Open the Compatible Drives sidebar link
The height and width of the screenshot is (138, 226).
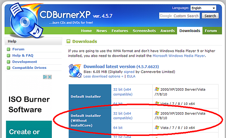click(30, 68)
